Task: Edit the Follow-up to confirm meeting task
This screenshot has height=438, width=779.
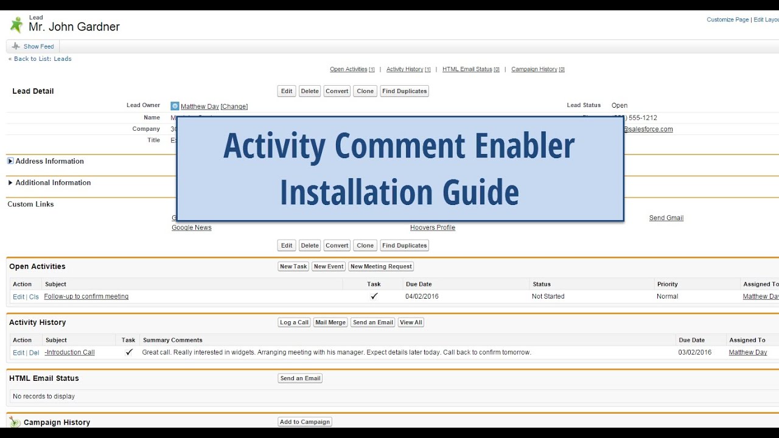Action: 19,297
